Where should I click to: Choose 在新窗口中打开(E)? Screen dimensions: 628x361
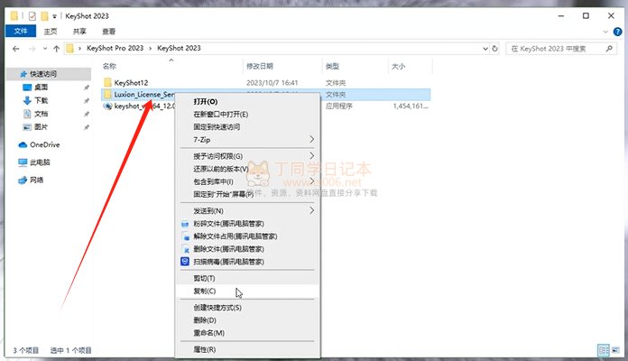coord(221,115)
